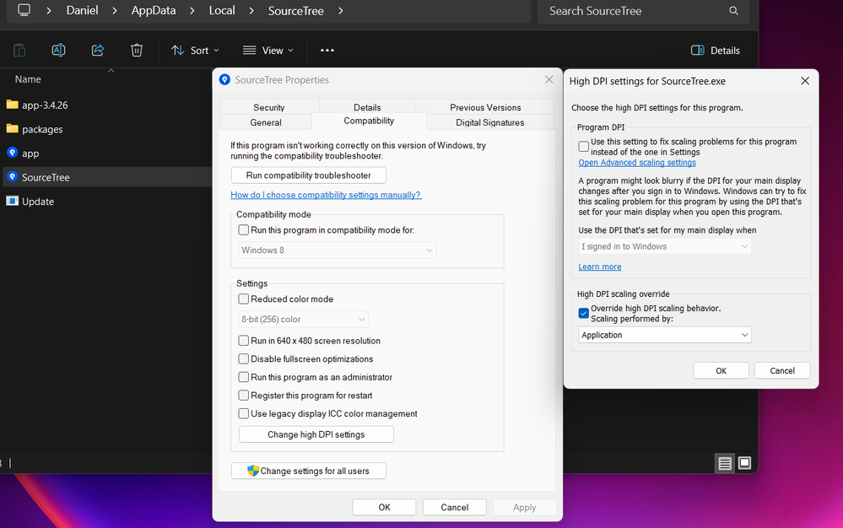Open the Details tab in Properties
The height and width of the screenshot is (528, 843).
(x=367, y=107)
